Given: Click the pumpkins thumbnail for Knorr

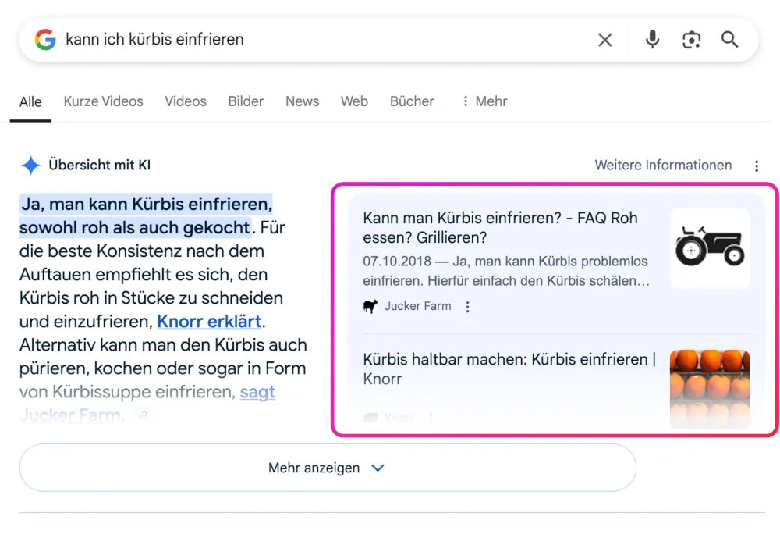Looking at the screenshot, I should [x=709, y=388].
